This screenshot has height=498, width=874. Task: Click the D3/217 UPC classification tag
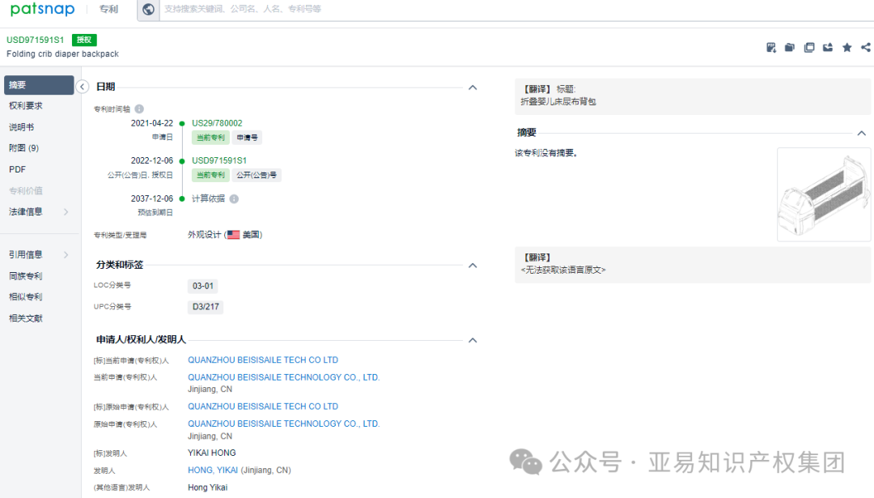click(x=206, y=307)
